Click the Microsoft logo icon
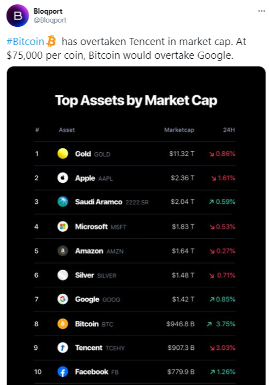The height and width of the screenshot is (385, 269). coord(63,226)
